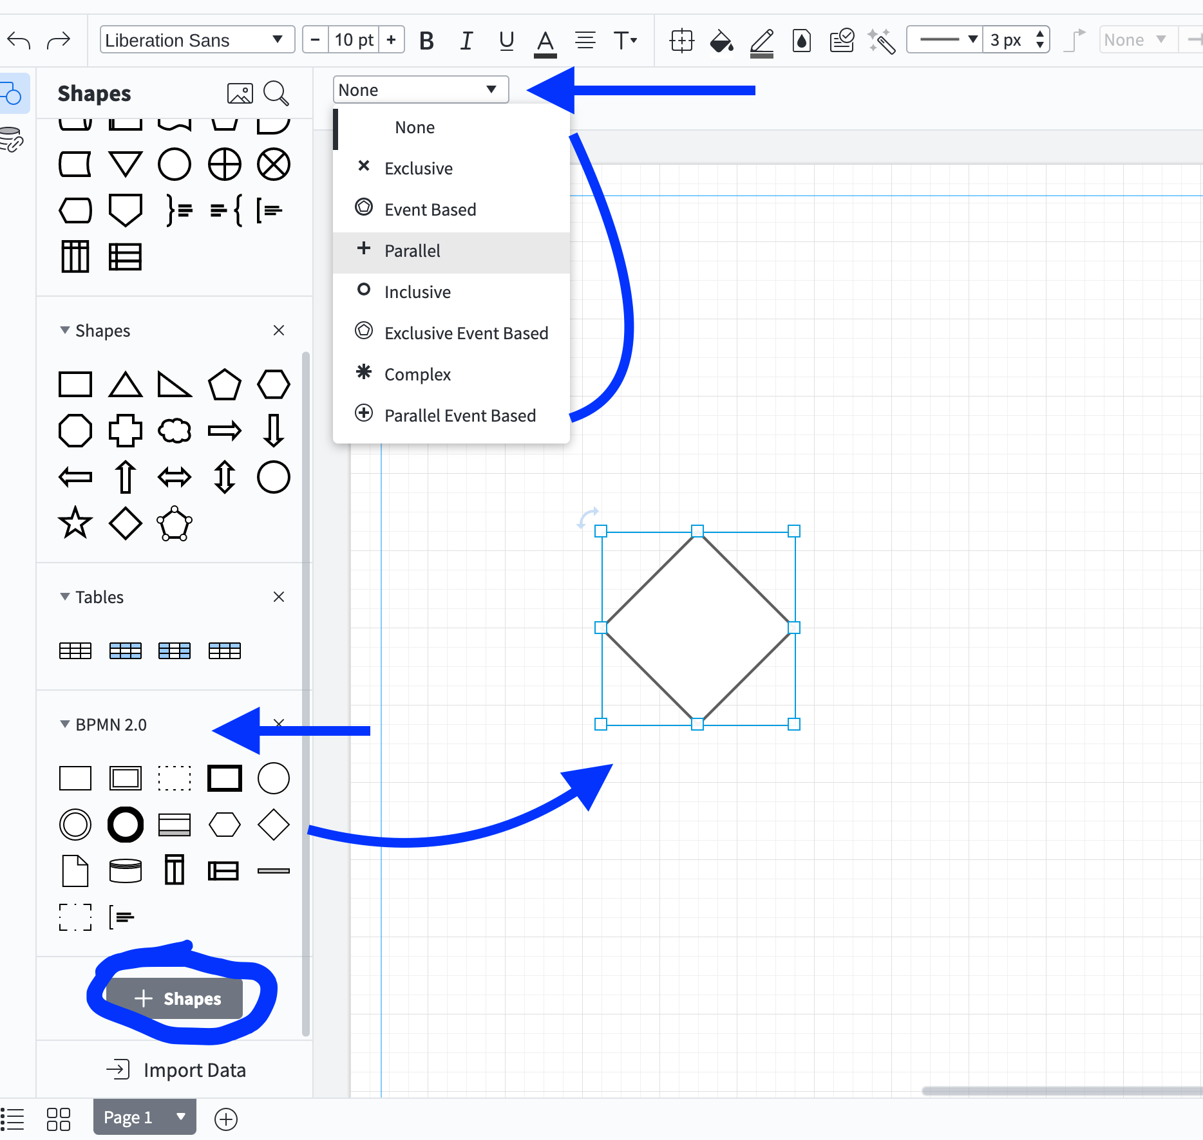Viewport: 1203px width, 1140px height.
Task: Click the shape position crosshair icon
Action: 682,41
